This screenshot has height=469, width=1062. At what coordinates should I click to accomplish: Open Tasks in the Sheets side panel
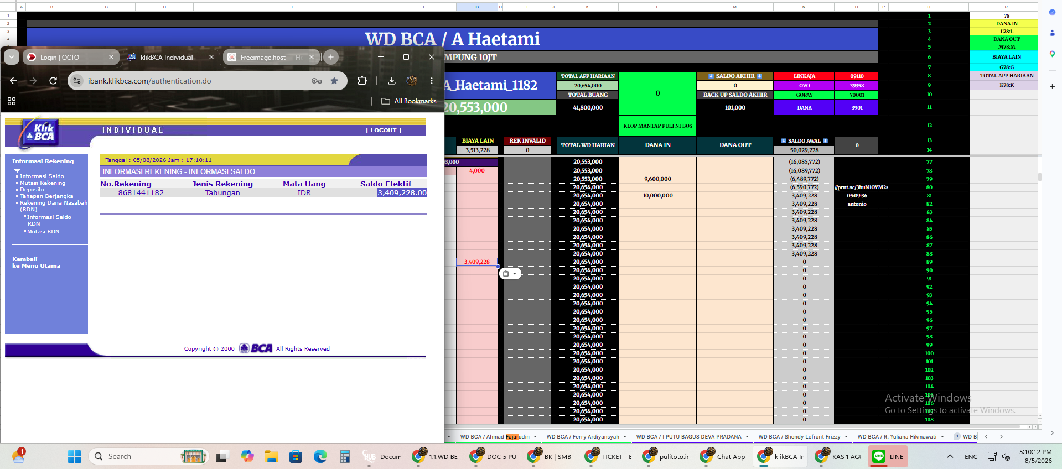pos(1052,12)
